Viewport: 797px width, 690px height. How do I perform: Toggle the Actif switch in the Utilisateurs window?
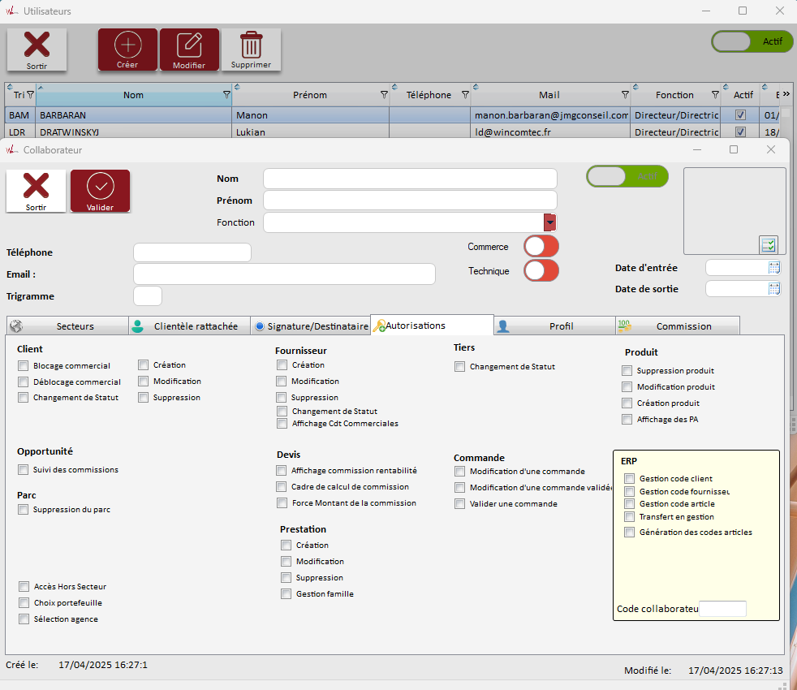coord(752,41)
